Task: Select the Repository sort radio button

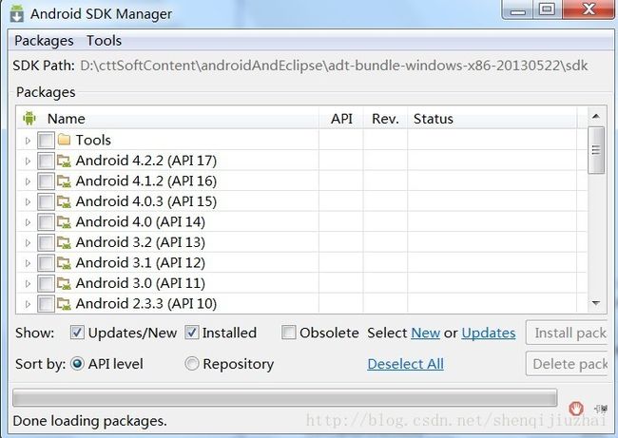Action: tap(191, 364)
